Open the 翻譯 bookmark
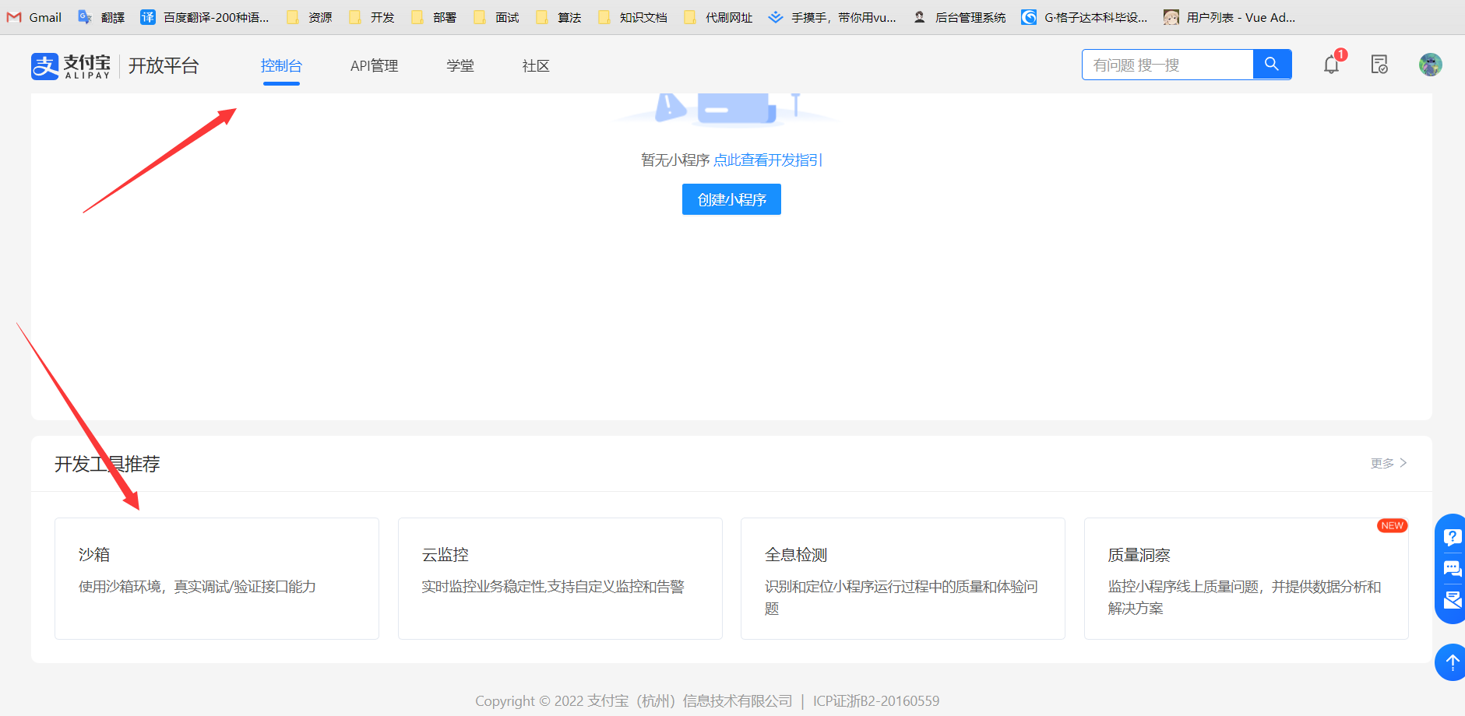The image size is (1465, 716). [101, 17]
